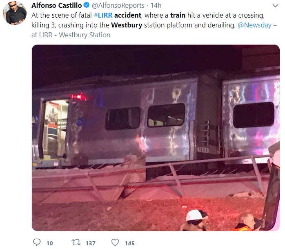
Task: Open the @Newsday mention link
Action: (254, 25)
